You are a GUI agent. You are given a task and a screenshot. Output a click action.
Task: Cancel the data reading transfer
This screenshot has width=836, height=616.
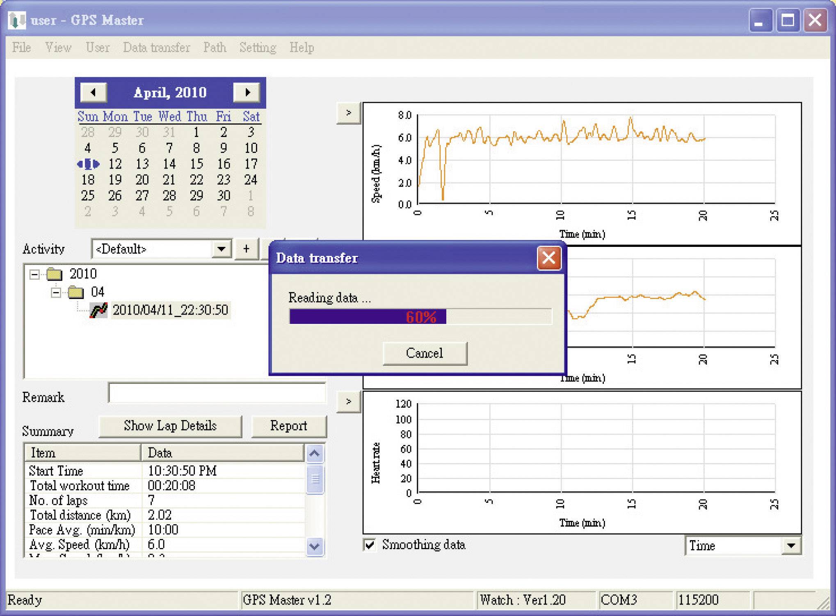425,353
